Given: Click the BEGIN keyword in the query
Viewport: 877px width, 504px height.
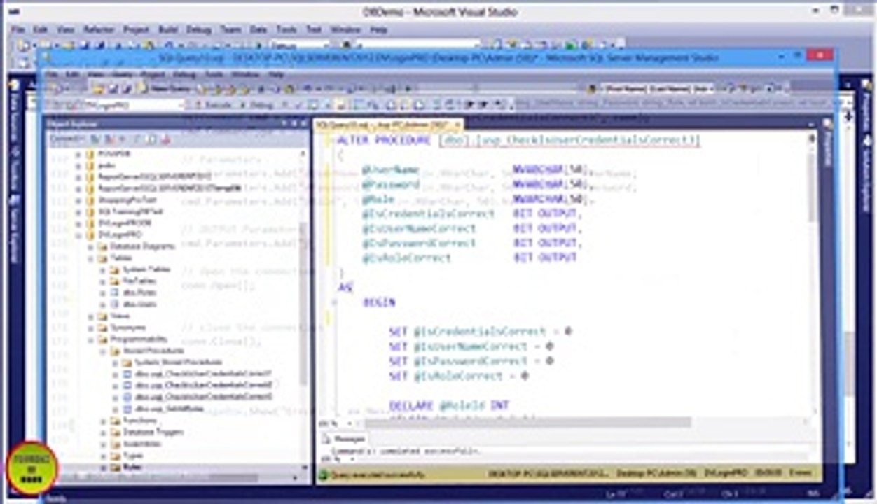Looking at the screenshot, I should click(379, 302).
